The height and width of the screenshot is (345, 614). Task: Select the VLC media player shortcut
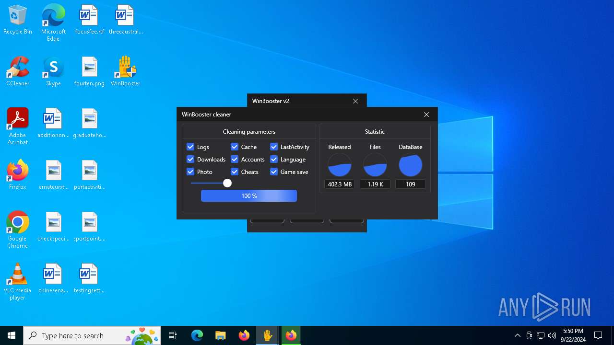[x=18, y=282]
